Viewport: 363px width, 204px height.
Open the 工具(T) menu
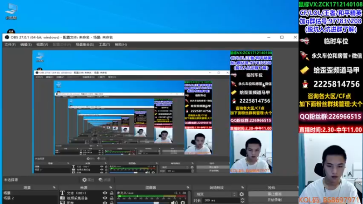(x=104, y=44)
